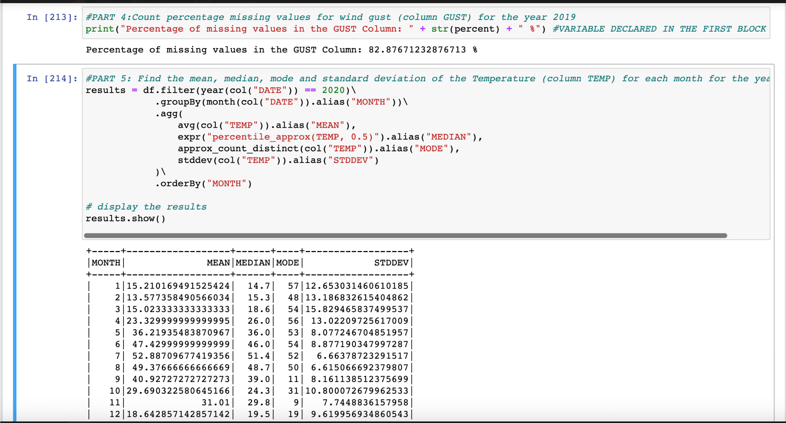Click stddev value 6.615066692379807
786x423 pixels.
point(360,368)
